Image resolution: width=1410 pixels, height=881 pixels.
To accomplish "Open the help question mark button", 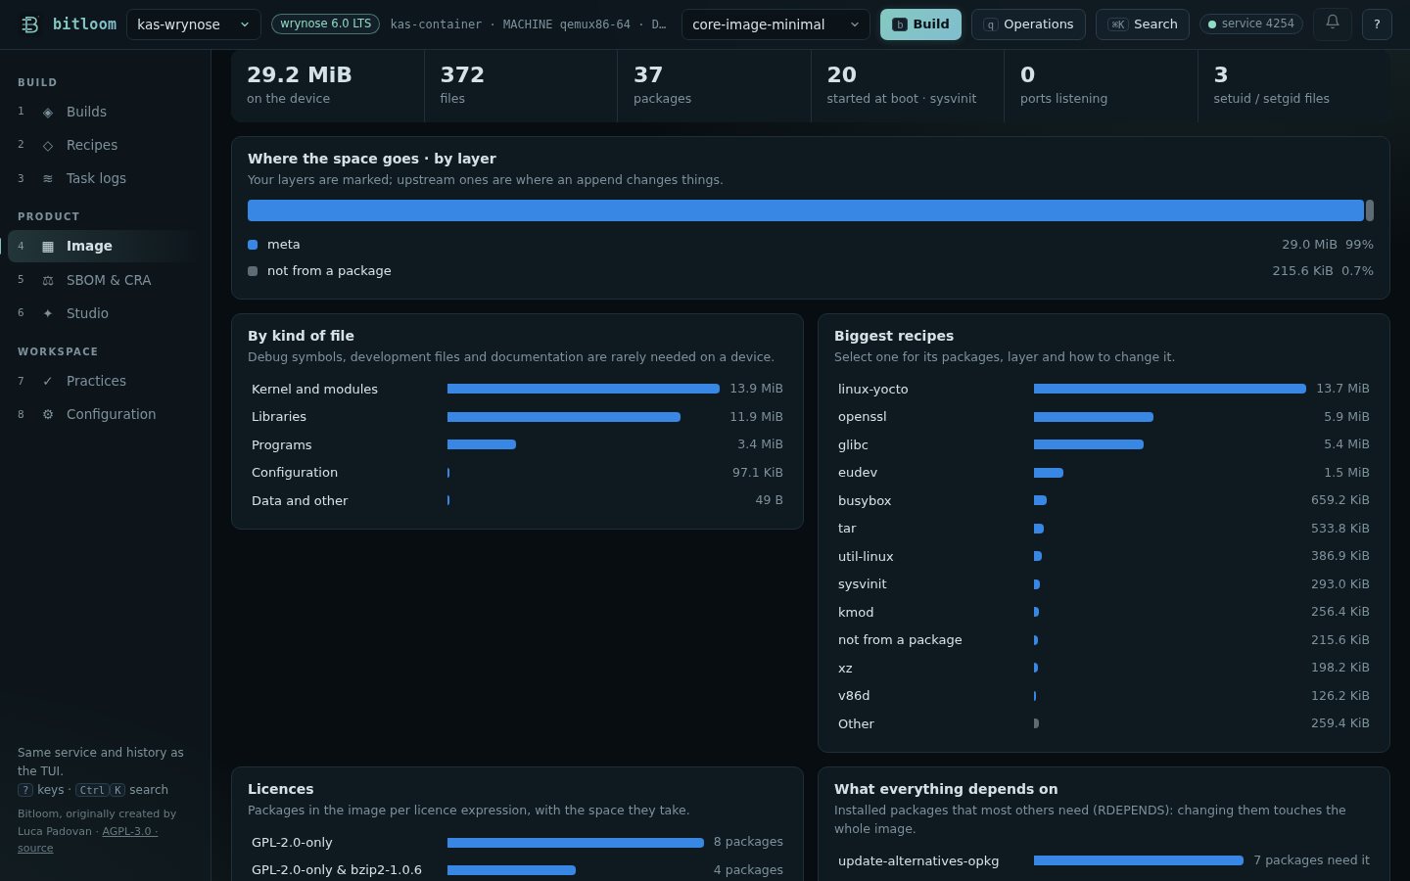I will pyautogui.click(x=1377, y=23).
